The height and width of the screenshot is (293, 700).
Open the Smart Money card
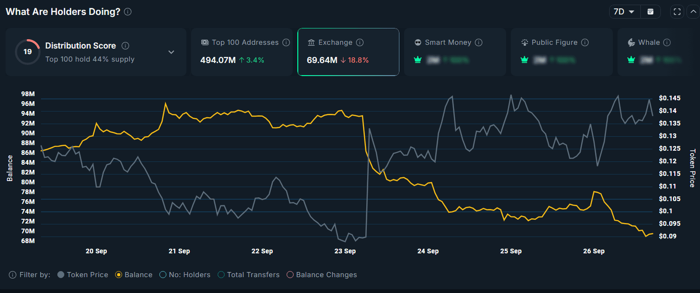[x=455, y=52]
